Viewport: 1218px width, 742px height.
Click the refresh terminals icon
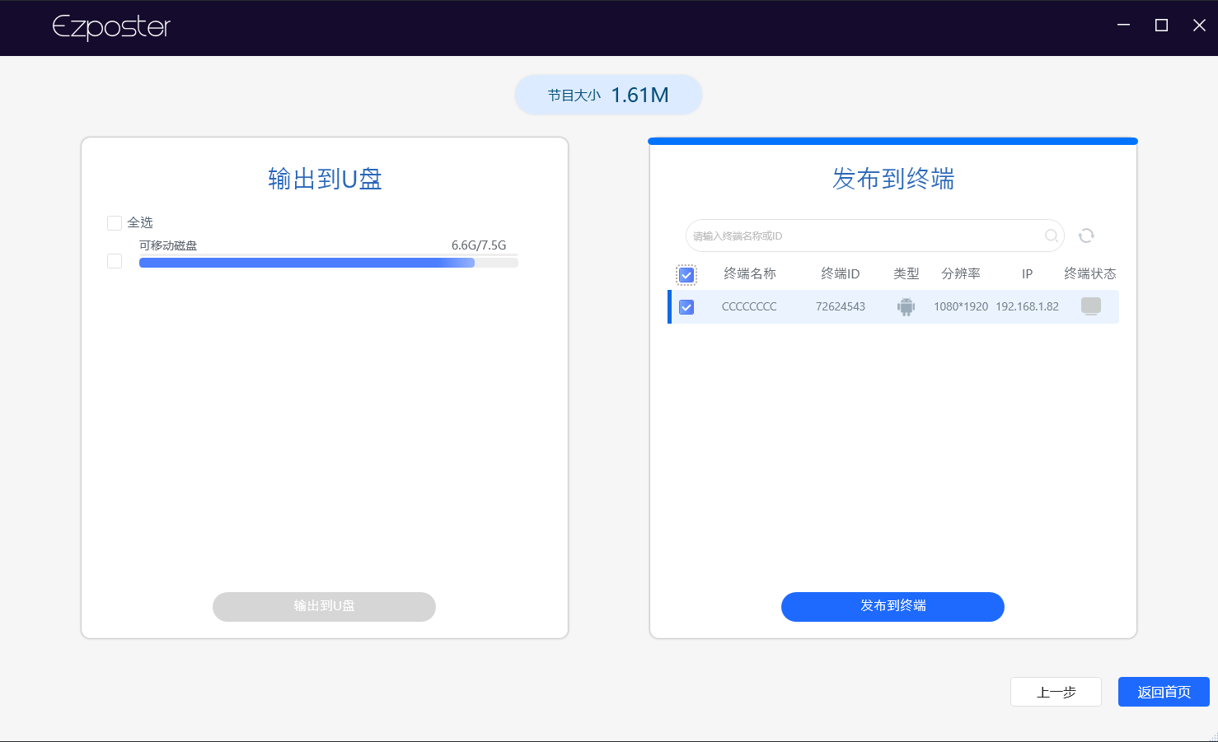(1086, 236)
